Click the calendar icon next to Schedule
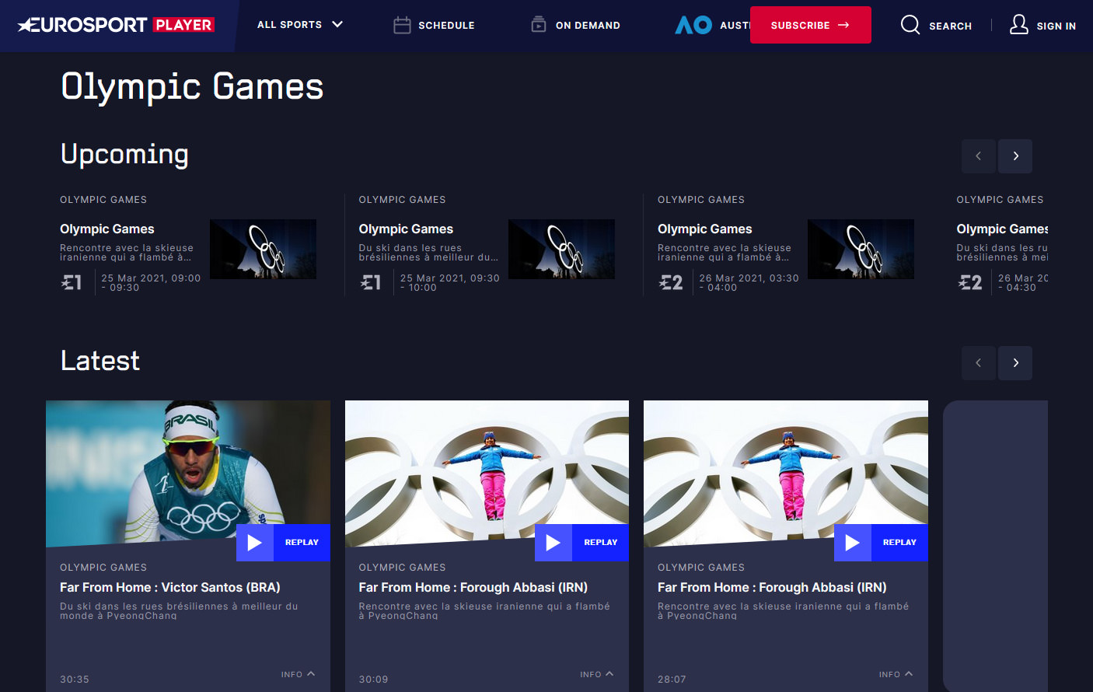The width and height of the screenshot is (1093, 692). pos(402,25)
